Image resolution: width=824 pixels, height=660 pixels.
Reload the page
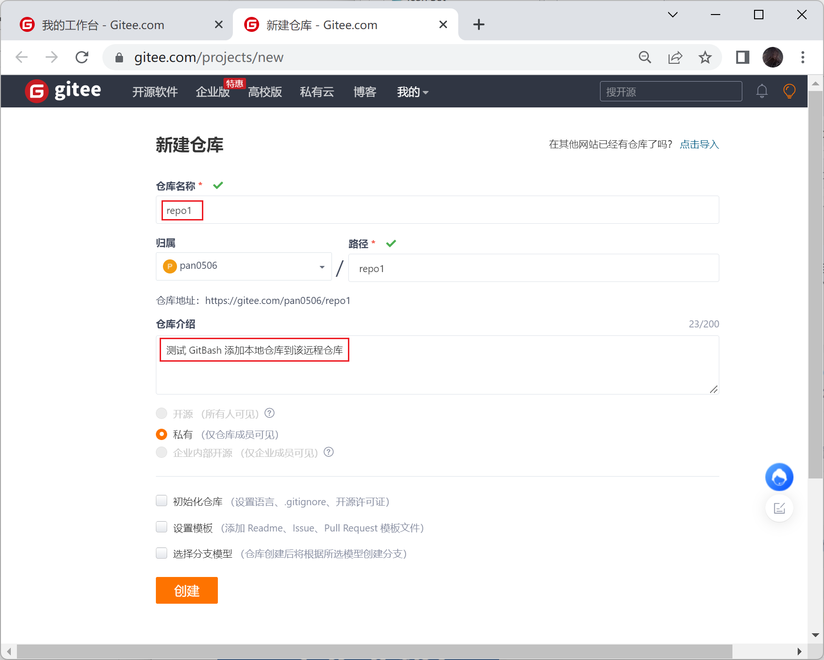point(82,58)
